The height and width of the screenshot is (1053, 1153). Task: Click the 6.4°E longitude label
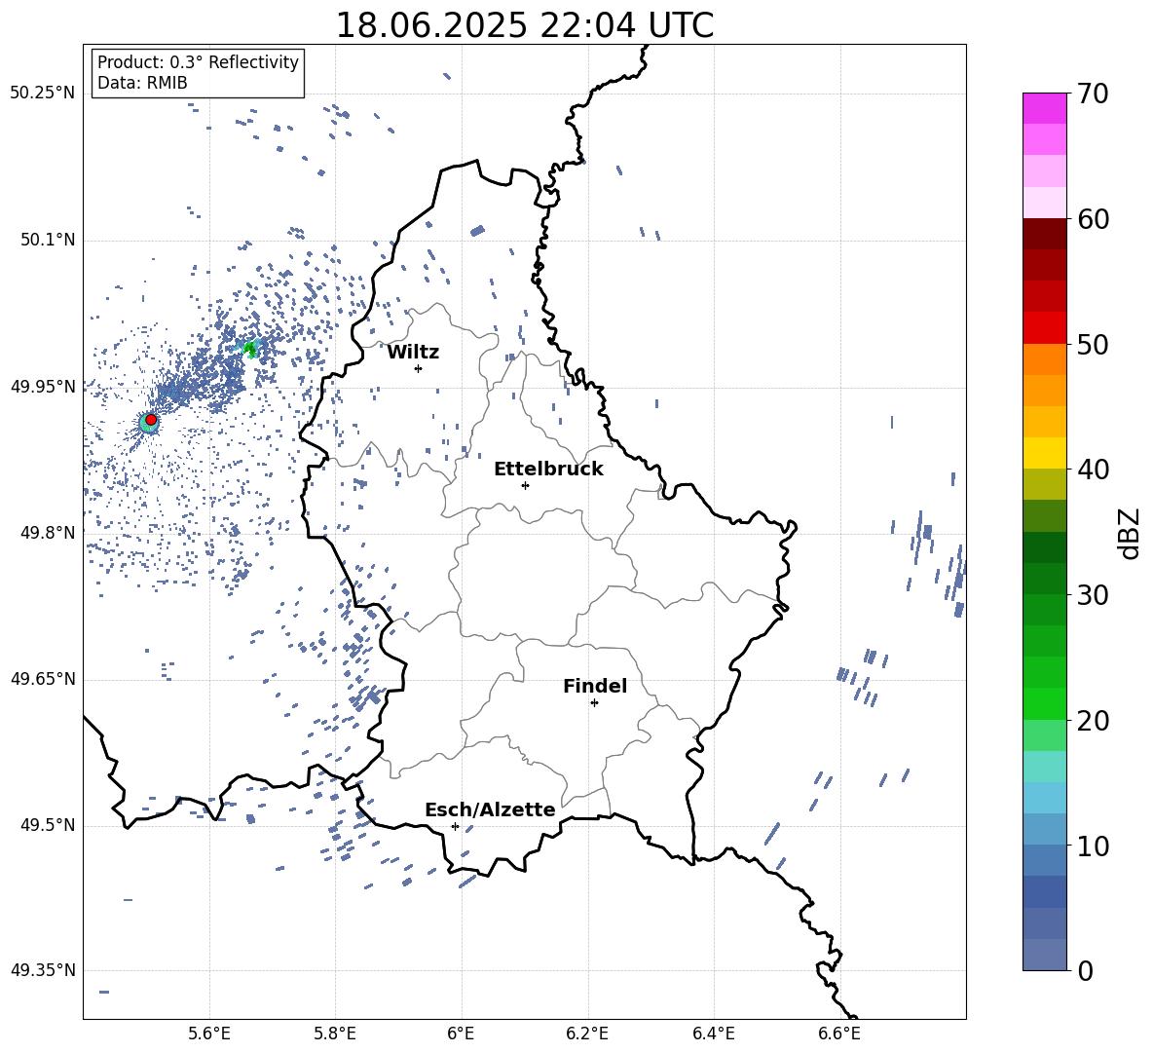click(x=713, y=1034)
